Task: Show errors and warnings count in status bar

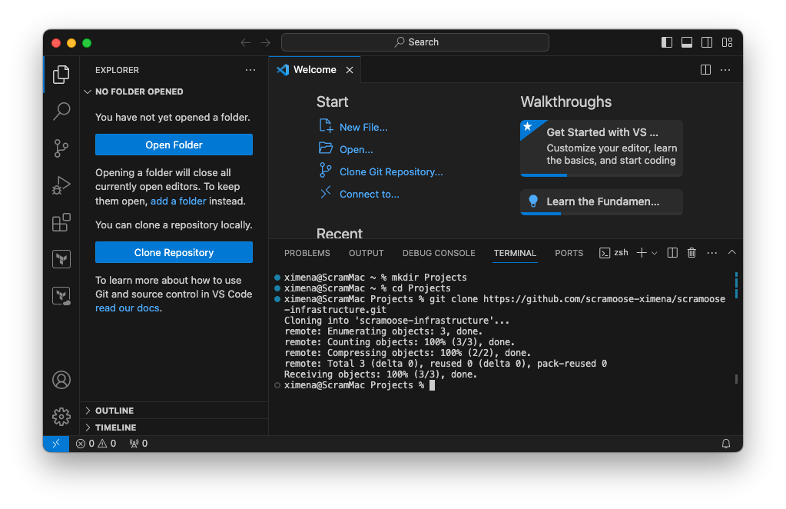Action: pyautogui.click(x=96, y=444)
